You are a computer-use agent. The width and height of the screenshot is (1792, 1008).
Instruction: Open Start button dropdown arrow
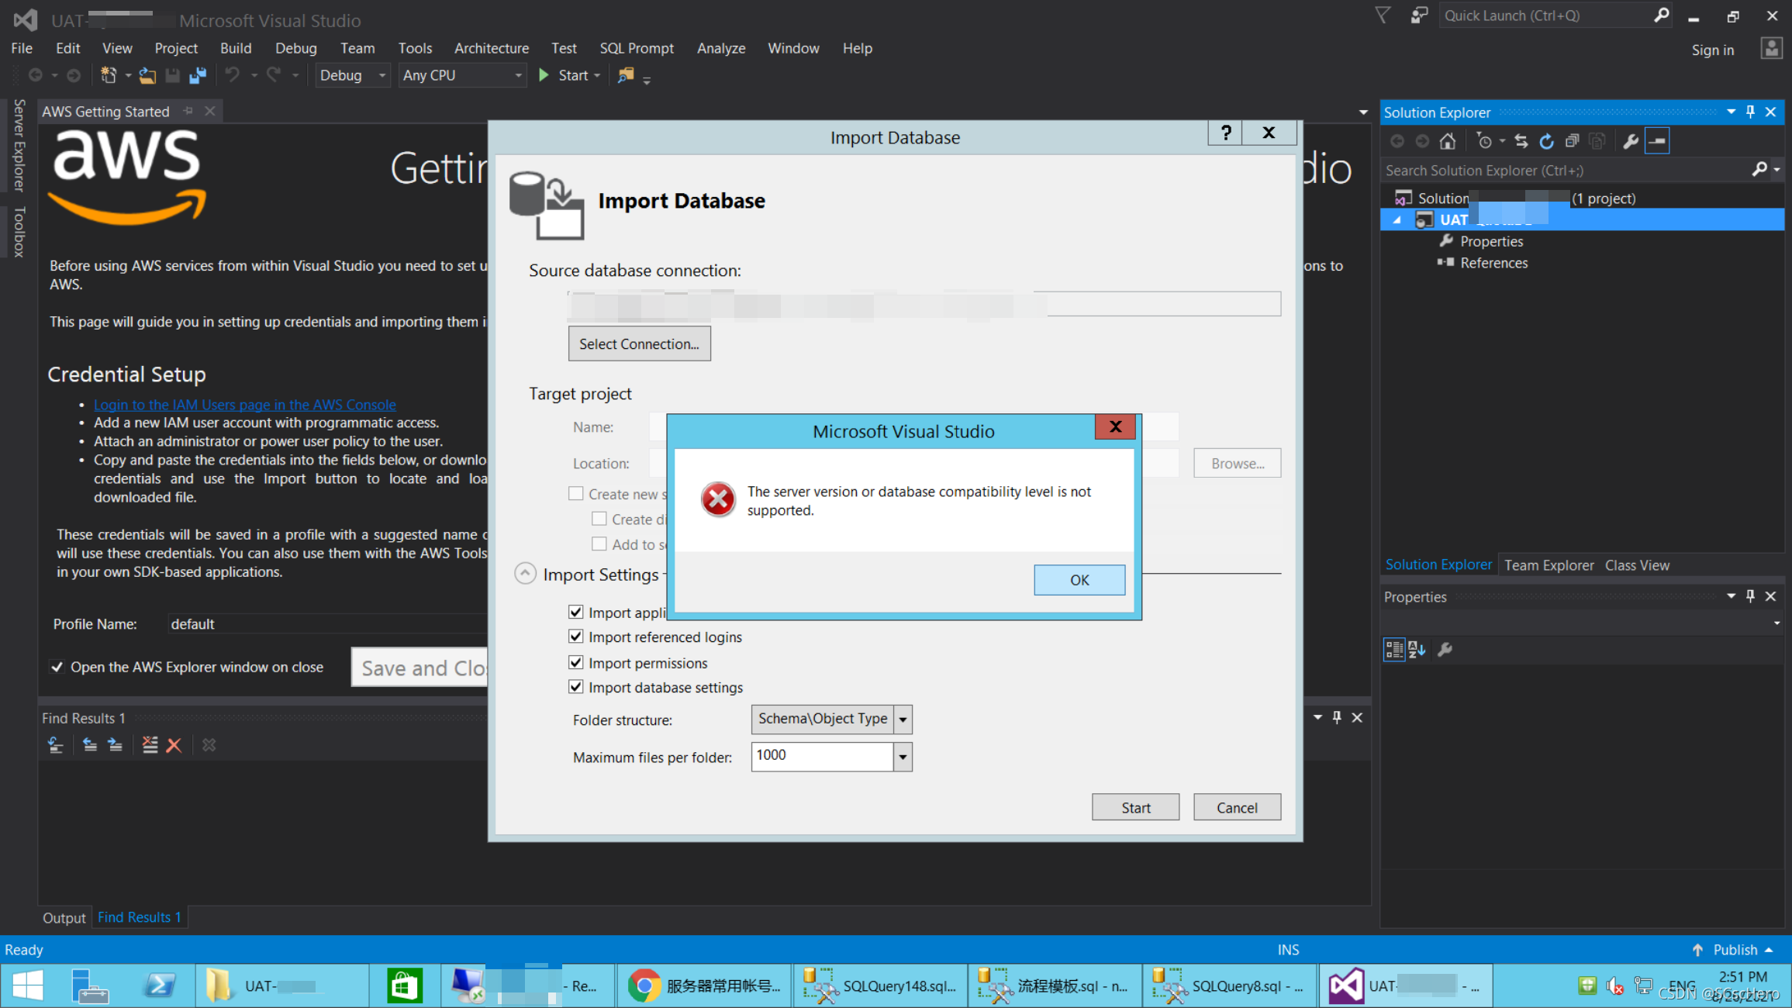coord(597,75)
